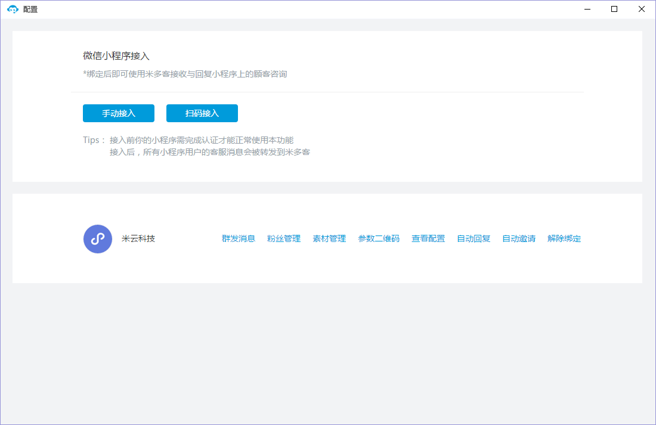This screenshot has width=656, height=425.
Task: View settings via 查看配置
Action: click(428, 238)
